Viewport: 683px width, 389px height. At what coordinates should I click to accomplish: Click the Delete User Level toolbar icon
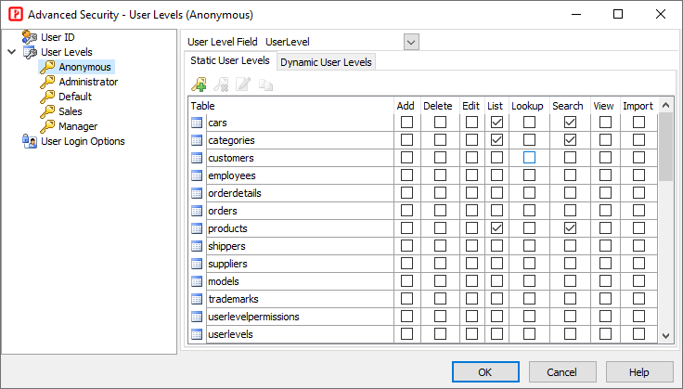tap(221, 84)
